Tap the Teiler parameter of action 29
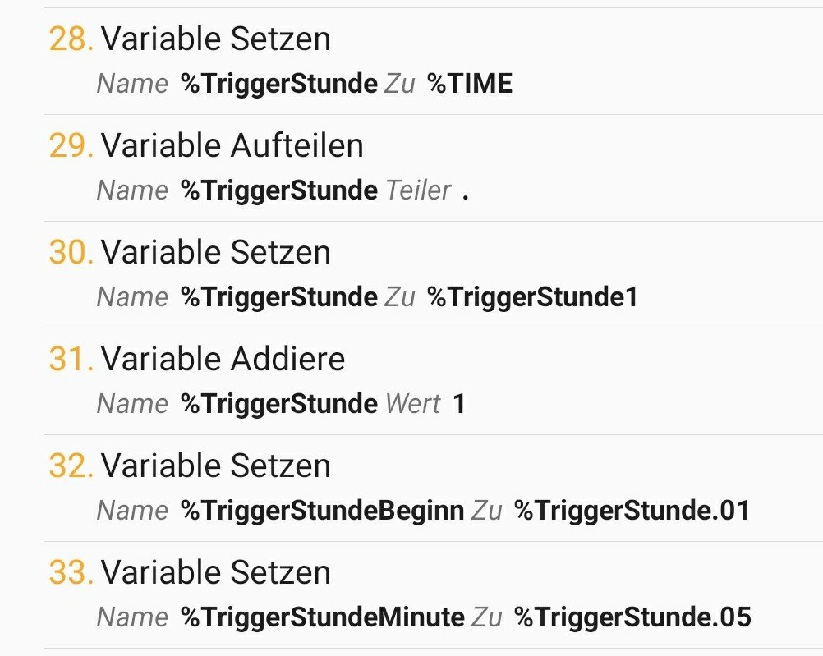Viewport: 823px width, 656px height. 427,190
